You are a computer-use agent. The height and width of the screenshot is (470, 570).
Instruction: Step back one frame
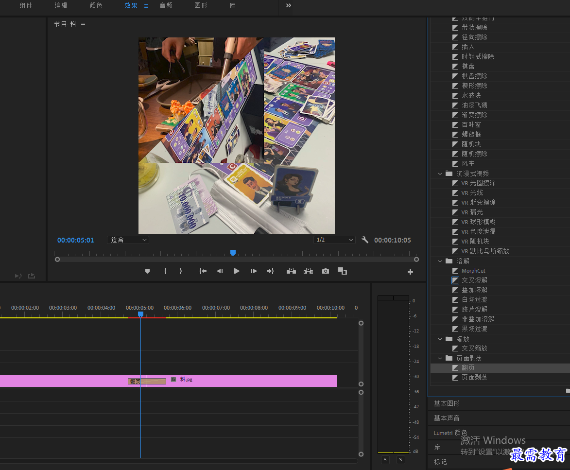tap(220, 271)
